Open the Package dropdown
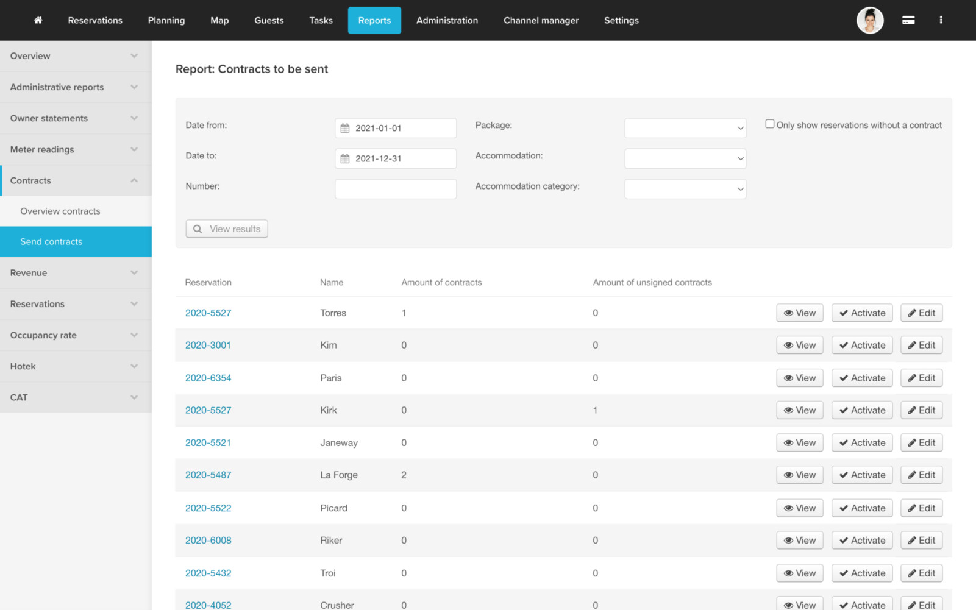Image resolution: width=976 pixels, height=610 pixels. (685, 128)
